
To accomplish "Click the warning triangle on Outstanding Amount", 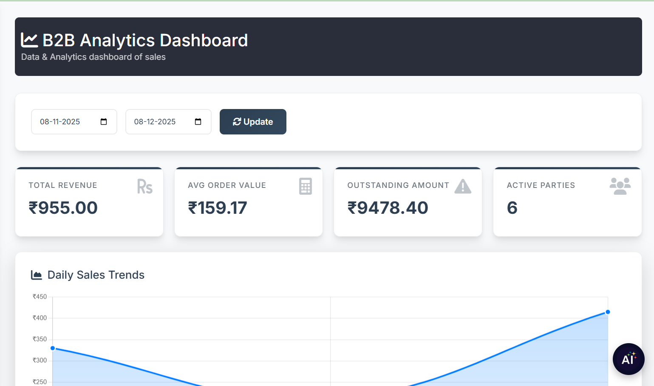I will 463,186.
